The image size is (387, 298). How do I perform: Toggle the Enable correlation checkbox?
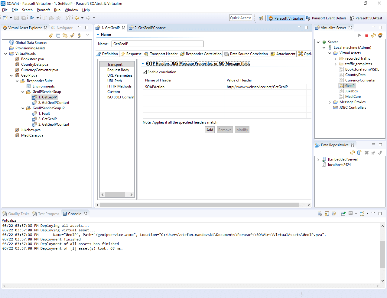click(x=145, y=72)
